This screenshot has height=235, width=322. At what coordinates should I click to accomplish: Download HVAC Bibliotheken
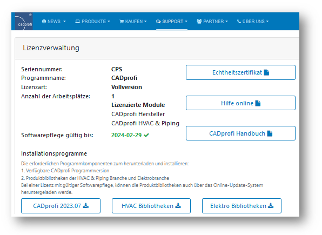pyautogui.click(x=151, y=206)
